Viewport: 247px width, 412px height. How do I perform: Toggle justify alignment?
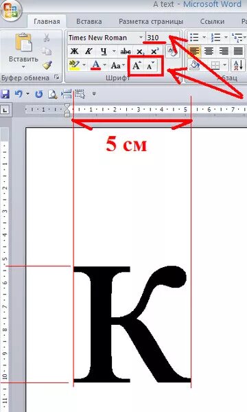tap(238, 51)
